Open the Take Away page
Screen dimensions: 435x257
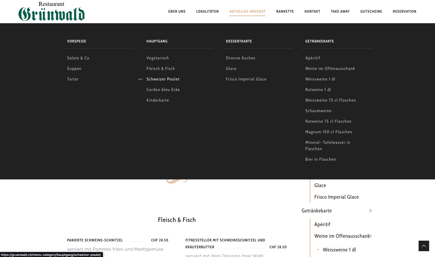pos(340,11)
